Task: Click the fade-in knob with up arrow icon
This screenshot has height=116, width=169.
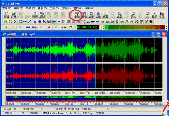Action: pyautogui.click(x=107, y=22)
